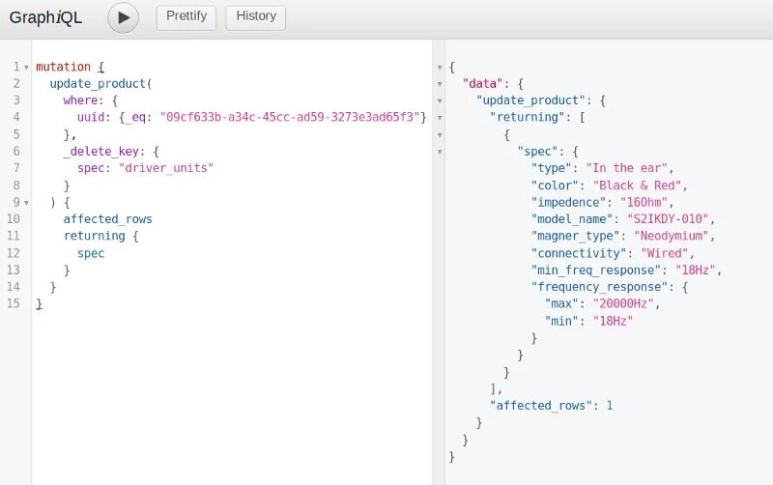Image resolution: width=773 pixels, height=485 pixels.
Task: Click the "driver_units" string in the query
Action: (166, 168)
